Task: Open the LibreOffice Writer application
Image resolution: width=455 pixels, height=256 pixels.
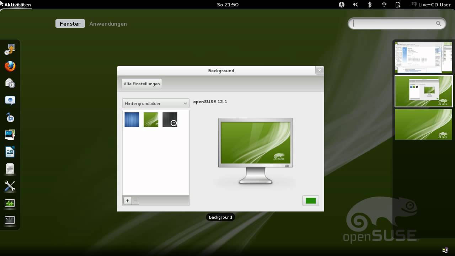Action: coord(10,151)
